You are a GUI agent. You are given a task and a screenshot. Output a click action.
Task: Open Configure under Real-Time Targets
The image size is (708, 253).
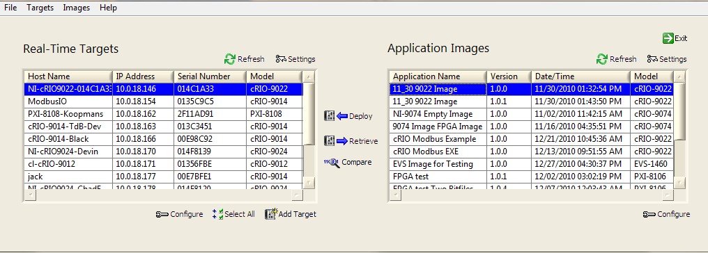(x=179, y=214)
